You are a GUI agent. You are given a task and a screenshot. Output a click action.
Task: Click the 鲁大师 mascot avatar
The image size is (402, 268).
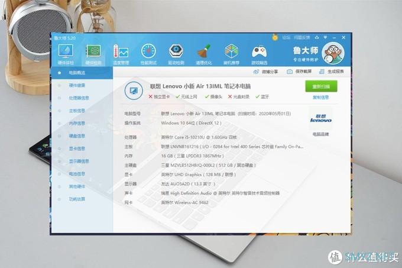point(333,53)
